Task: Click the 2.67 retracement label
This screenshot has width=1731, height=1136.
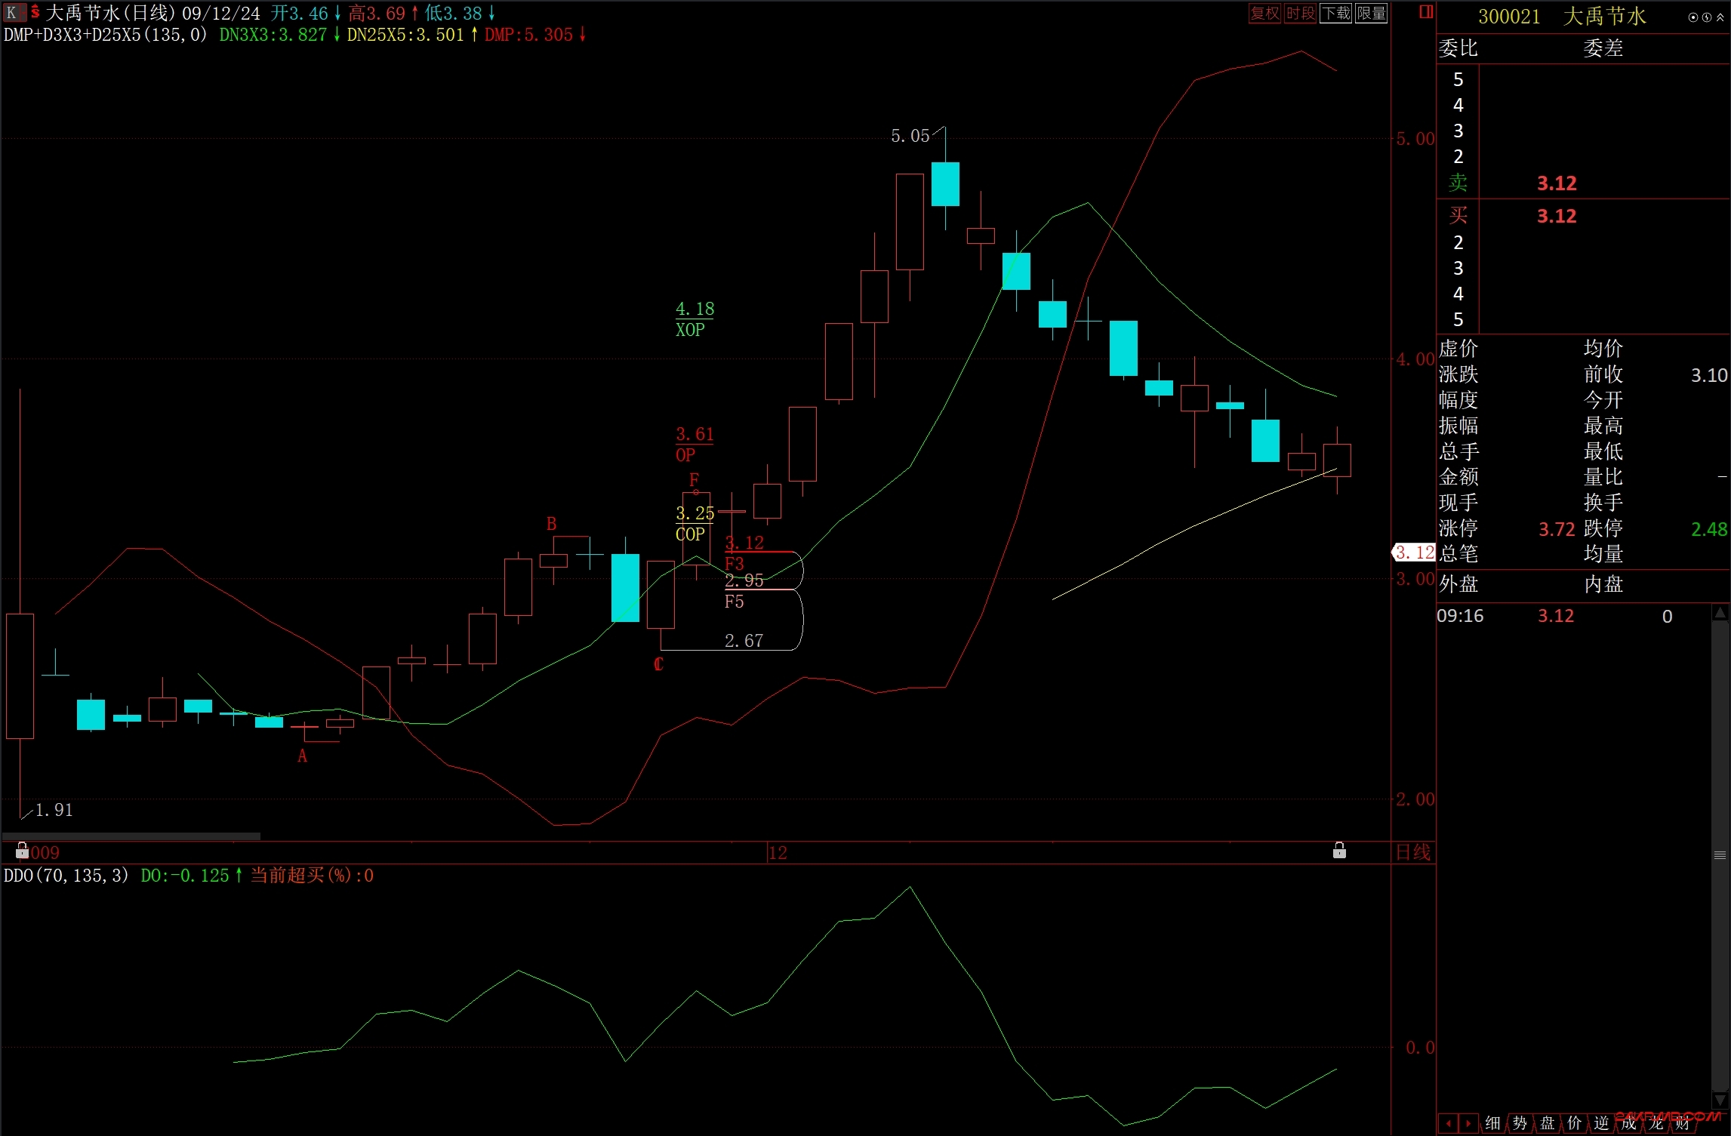Action: (744, 641)
